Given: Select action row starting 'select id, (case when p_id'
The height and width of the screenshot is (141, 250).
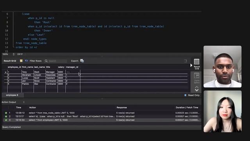Looking at the screenshot, I should click(x=102, y=116).
